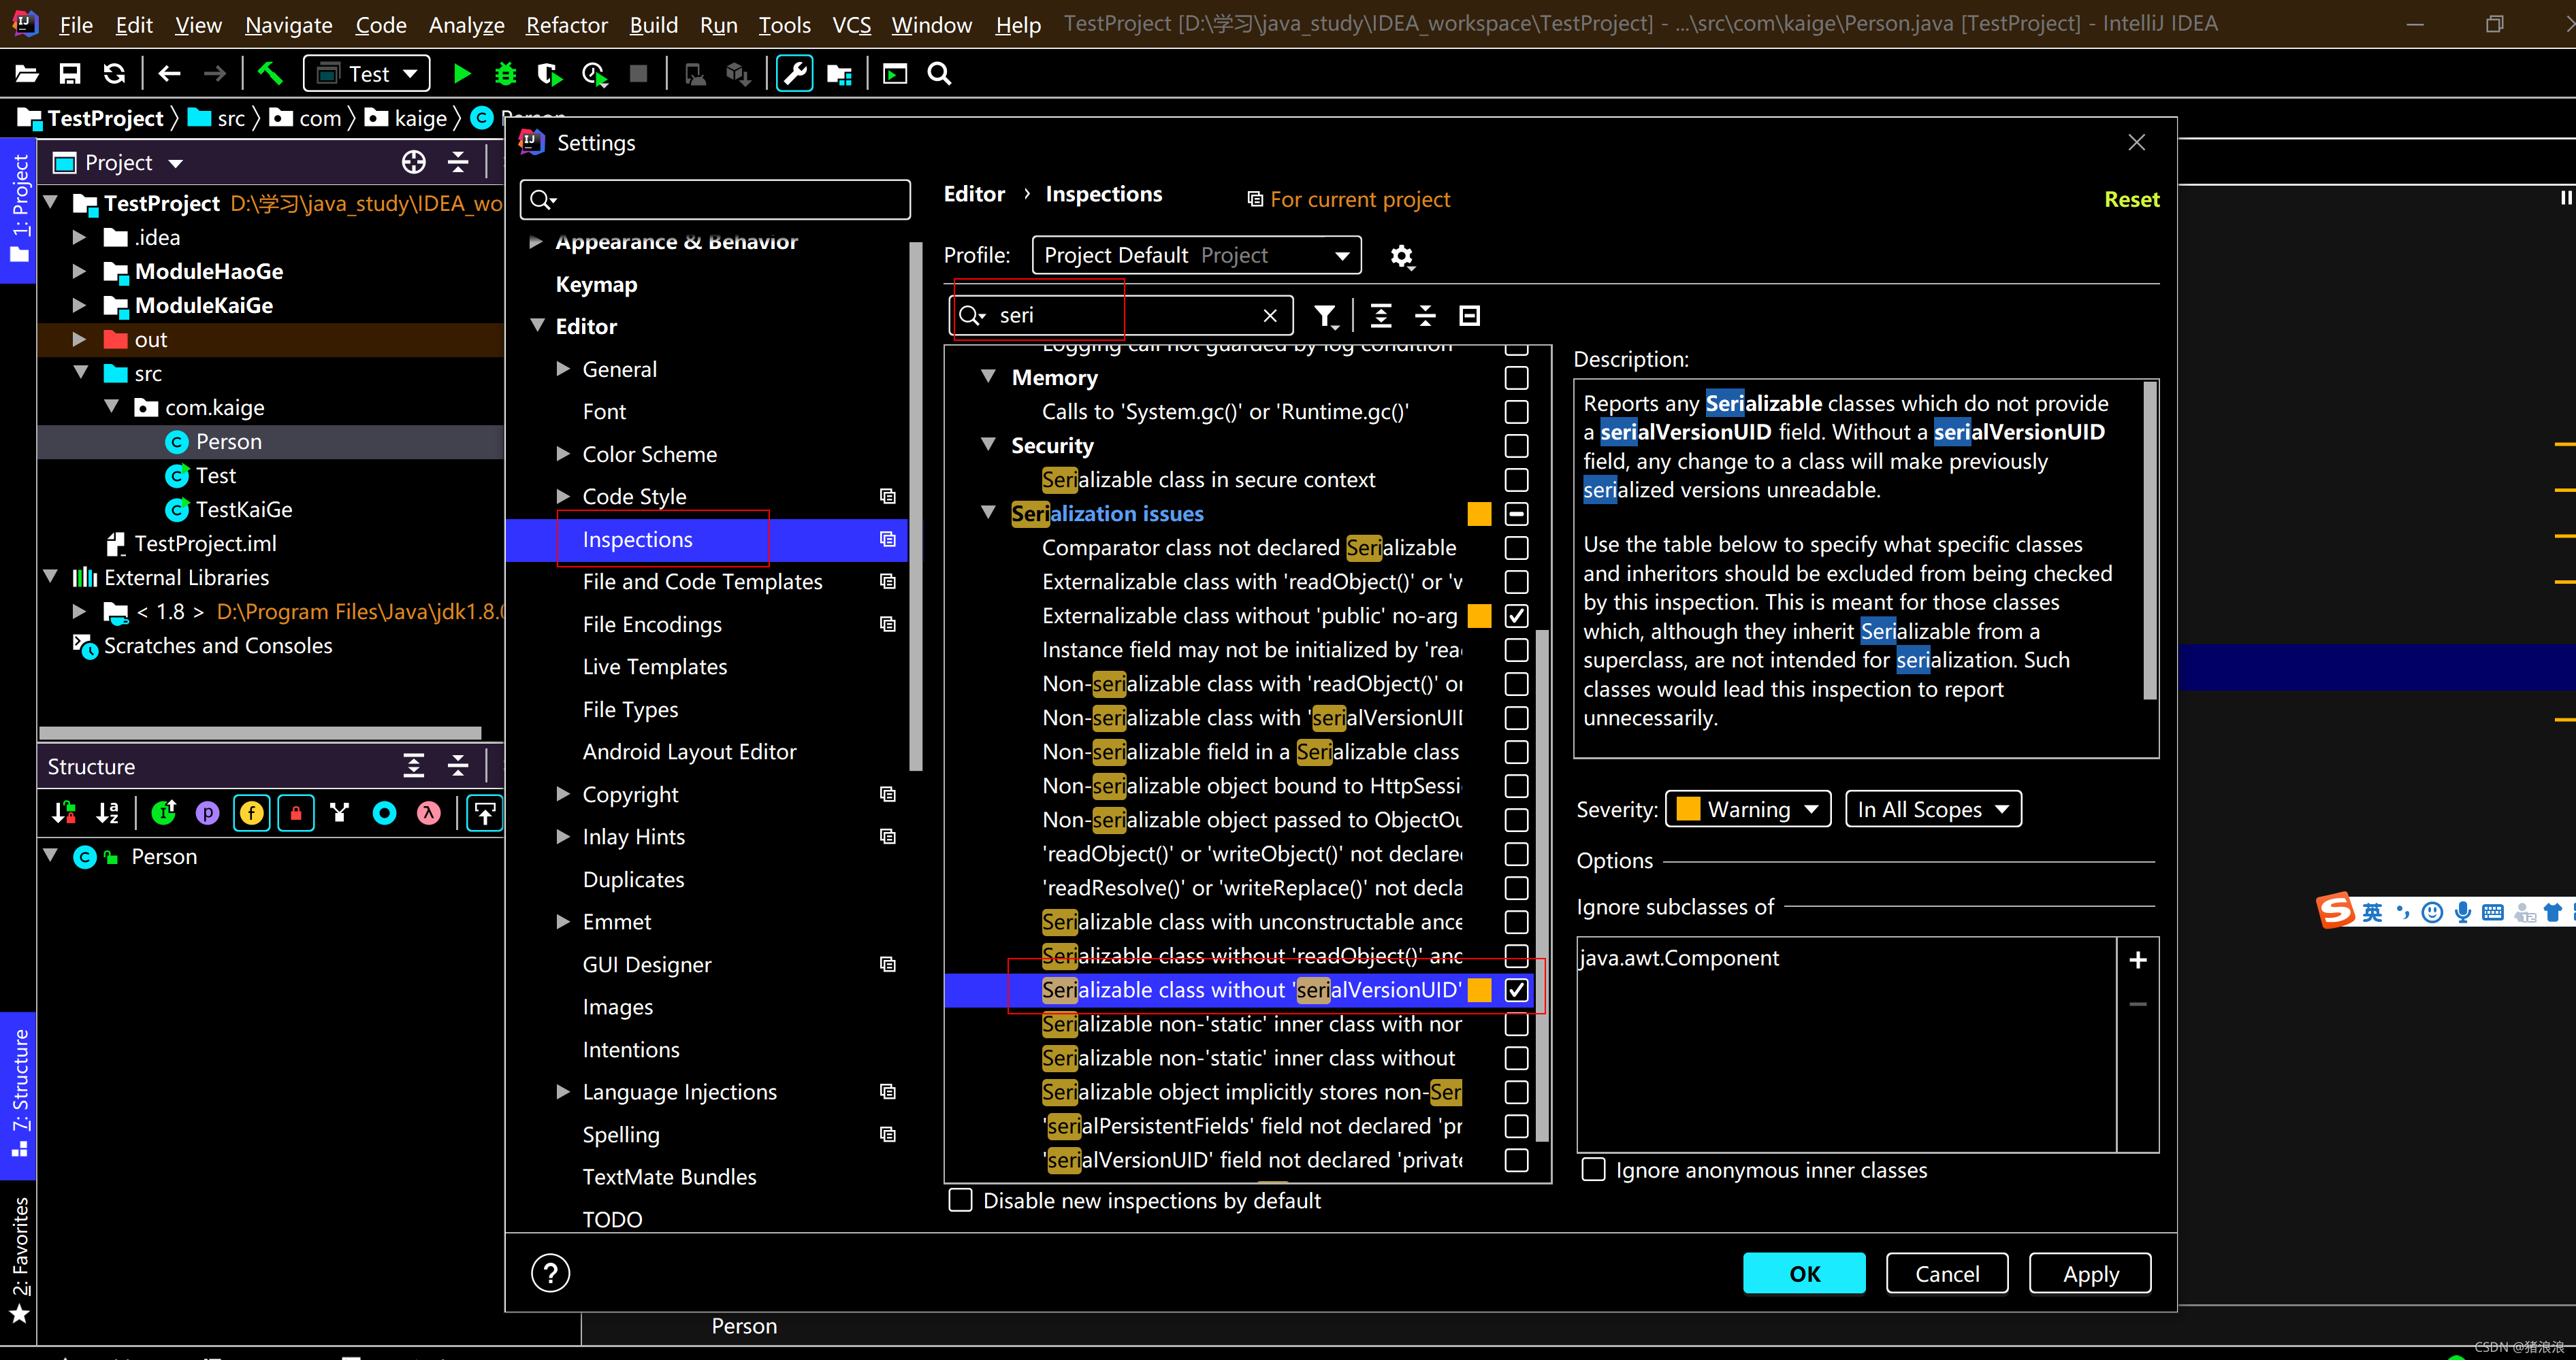This screenshot has height=1360, width=2576.
Task: Open Settings via the wrench toolbar icon
Action: click(x=795, y=74)
